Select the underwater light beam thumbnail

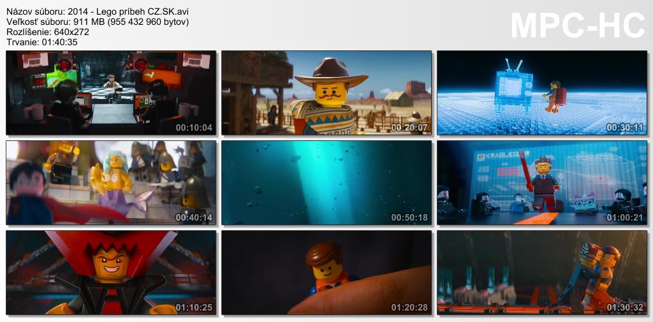[326, 182]
